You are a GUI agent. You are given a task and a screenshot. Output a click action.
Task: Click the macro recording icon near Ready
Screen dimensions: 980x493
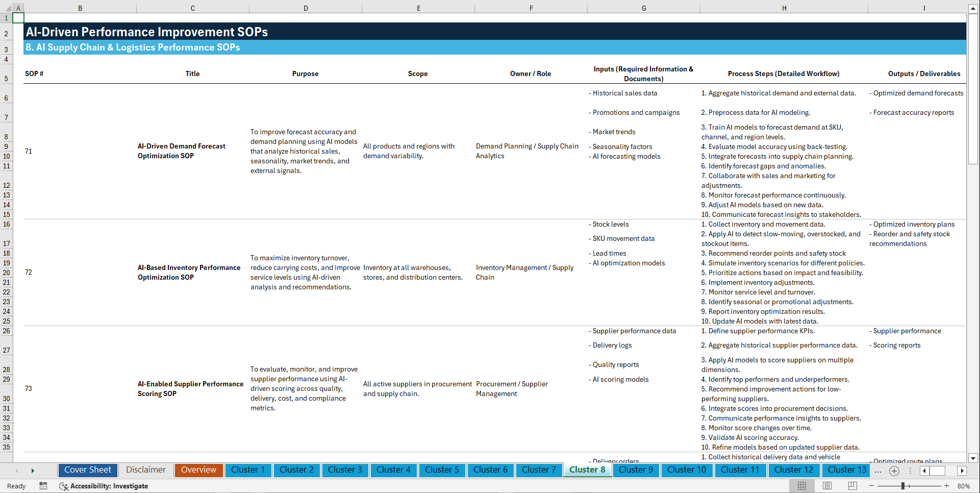pyautogui.click(x=43, y=486)
